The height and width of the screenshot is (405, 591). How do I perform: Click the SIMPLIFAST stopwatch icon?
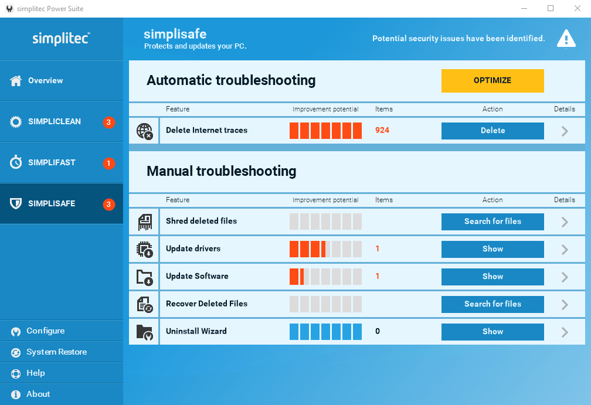pos(16,162)
